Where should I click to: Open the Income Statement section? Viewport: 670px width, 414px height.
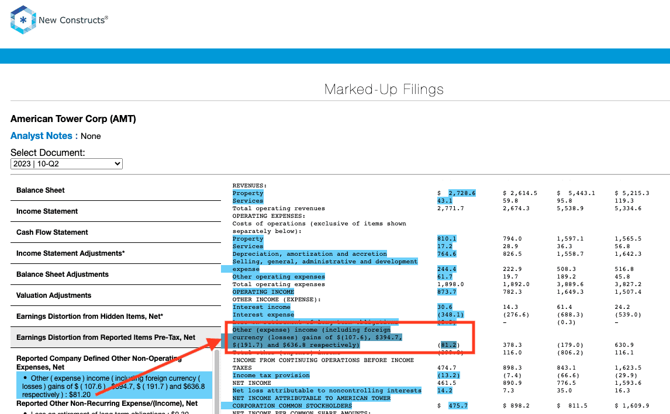[x=115, y=211]
